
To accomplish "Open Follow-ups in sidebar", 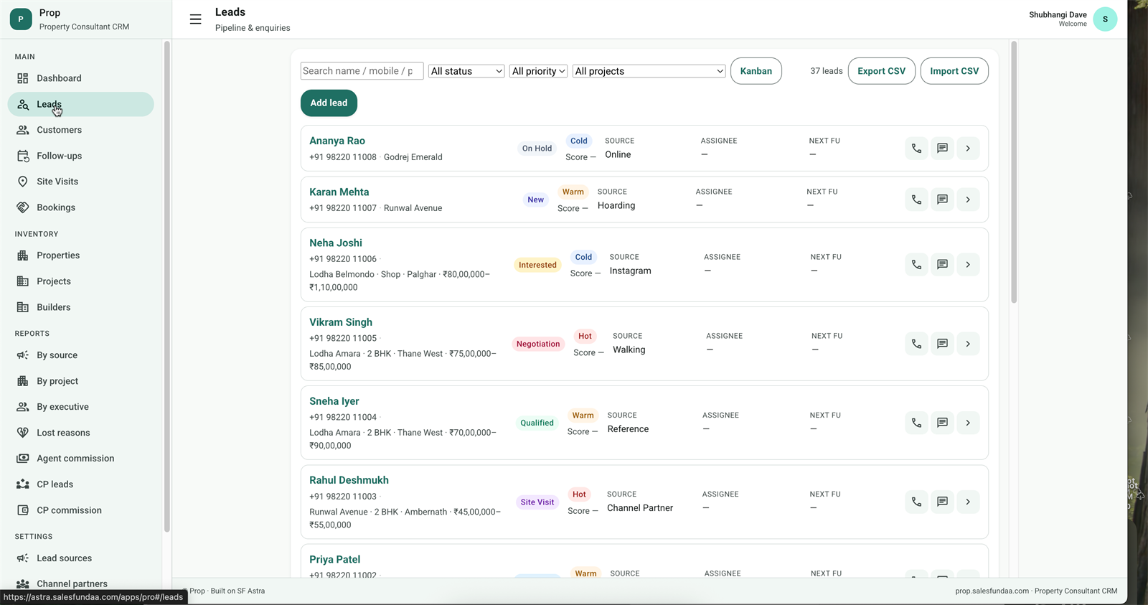I will (81, 156).
